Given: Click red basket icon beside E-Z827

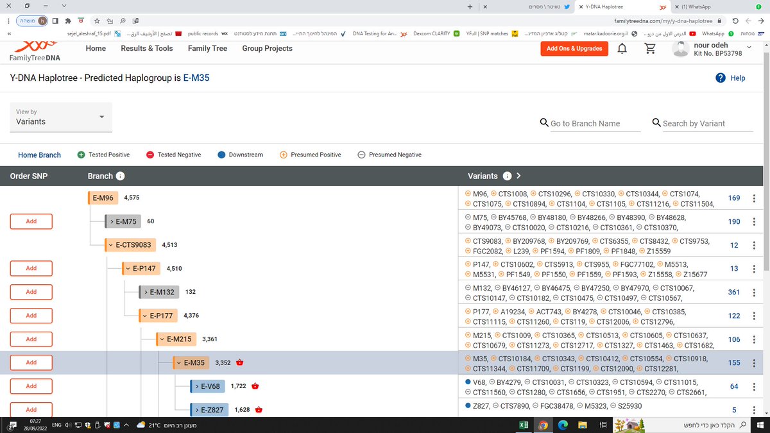Looking at the screenshot, I should (259, 409).
